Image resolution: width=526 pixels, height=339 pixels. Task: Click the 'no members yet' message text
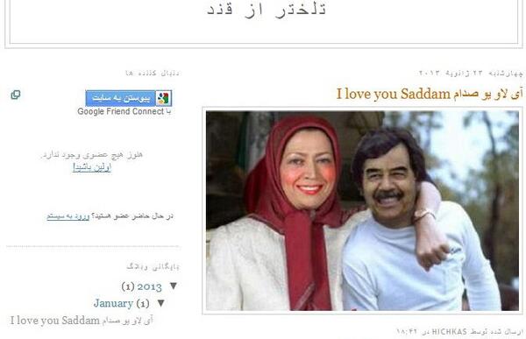92,155
